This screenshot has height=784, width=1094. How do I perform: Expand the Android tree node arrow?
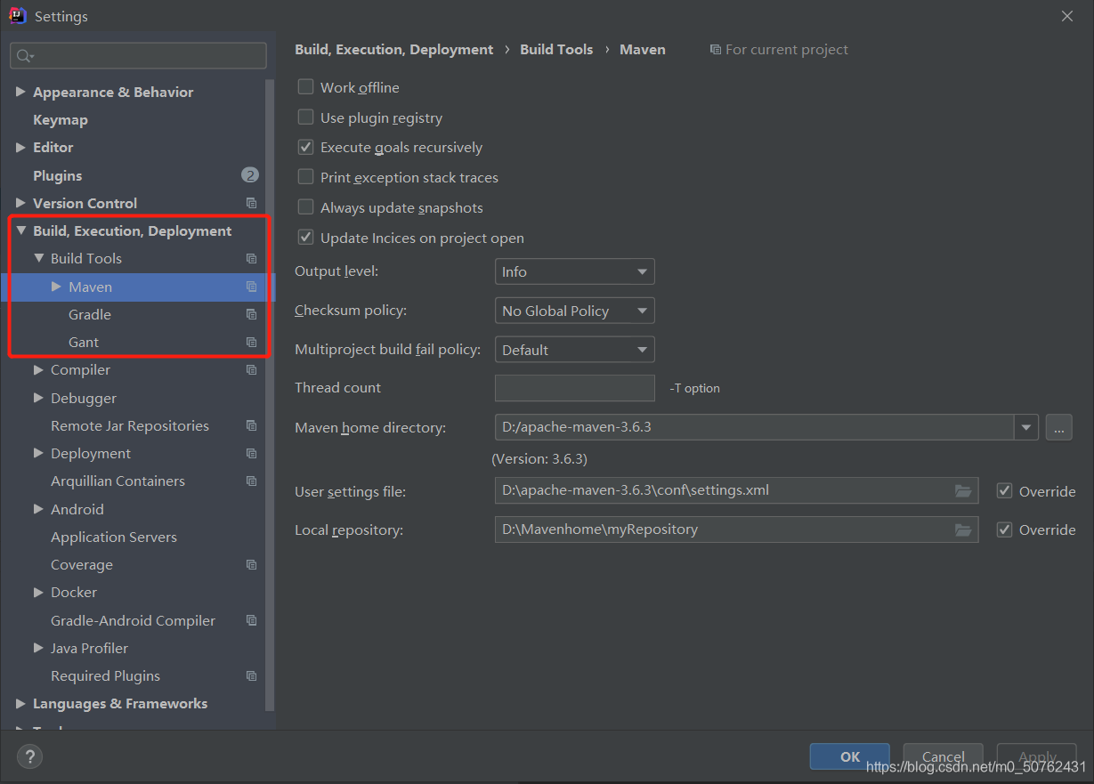click(38, 509)
